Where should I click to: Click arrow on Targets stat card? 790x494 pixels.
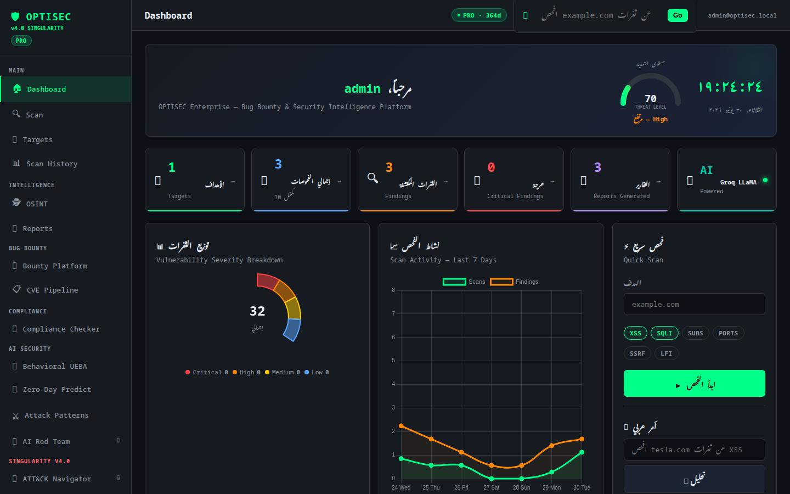233,182
